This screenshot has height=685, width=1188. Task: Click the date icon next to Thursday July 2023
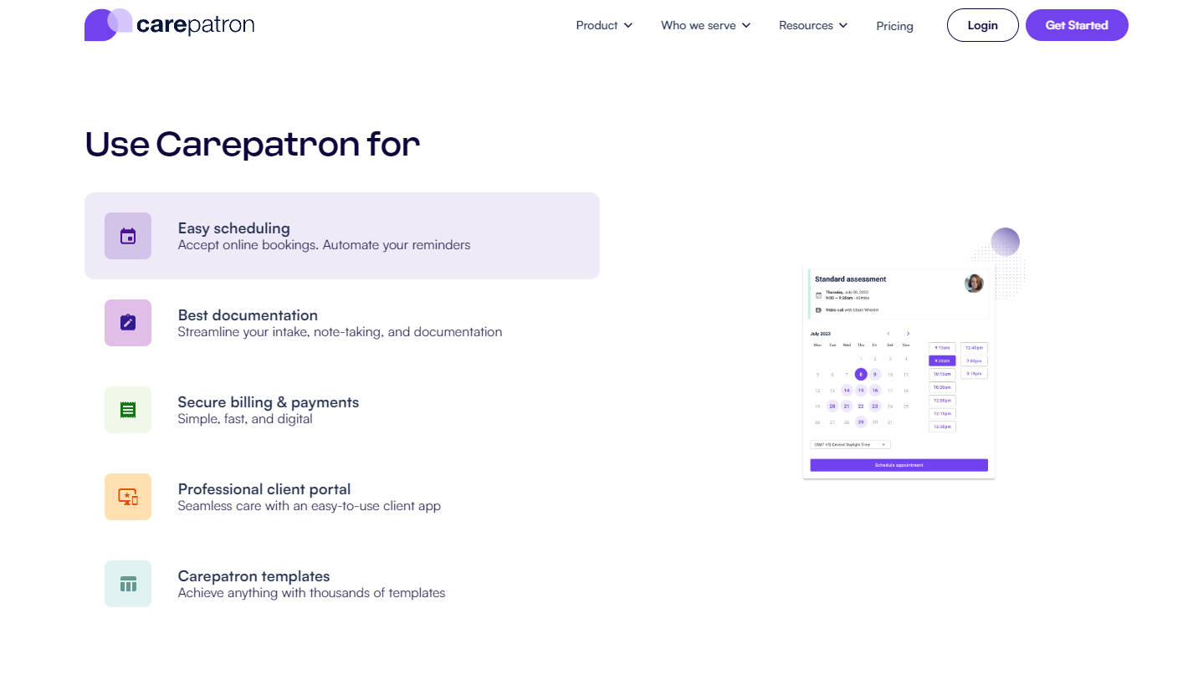coord(818,294)
